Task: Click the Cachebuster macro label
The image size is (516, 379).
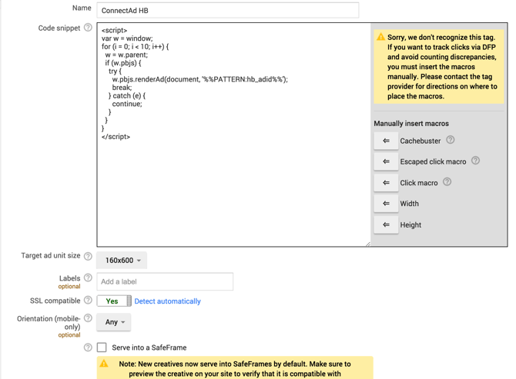Action: (x=421, y=141)
